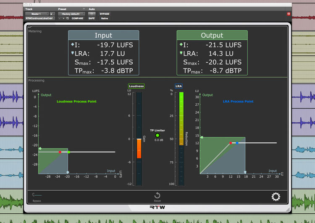This screenshot has height=223, width=315.
Task: Select the LRA meter label tab
Action: coord(178,86)
